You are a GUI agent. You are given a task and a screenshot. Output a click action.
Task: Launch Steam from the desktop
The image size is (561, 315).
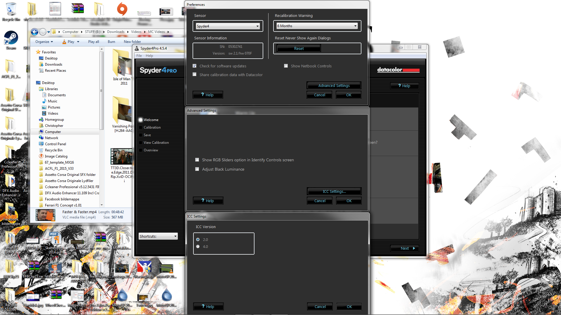[11, 40]
